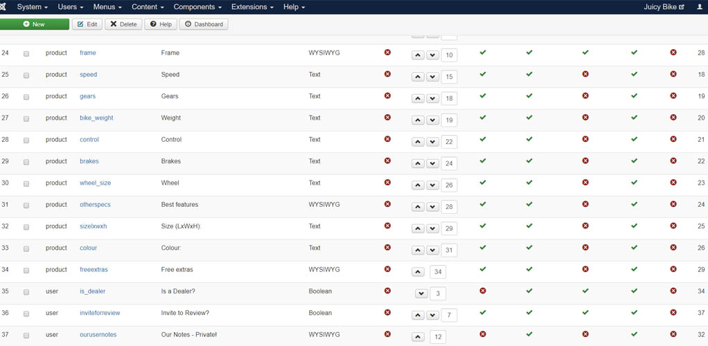
Task: Move the inviteforreview field up
Action: click(418, 315)
